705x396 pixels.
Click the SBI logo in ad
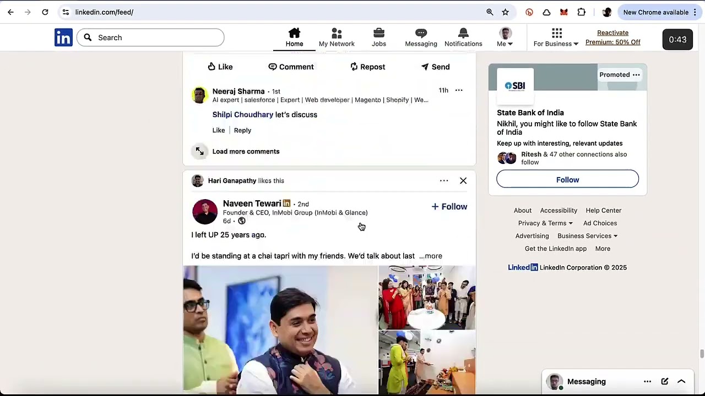click(x=515, y=86)
